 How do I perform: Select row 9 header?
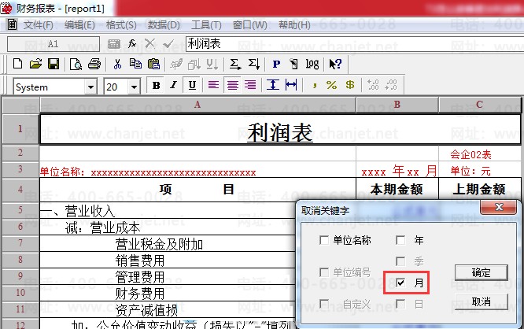[x=20, y=276]
